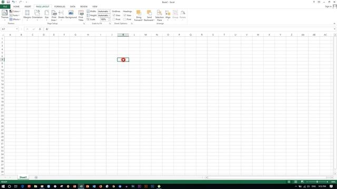Open the theme Colors dropdown
The height and width of the screenshot is (189, 337).
[x=15, y=12]
